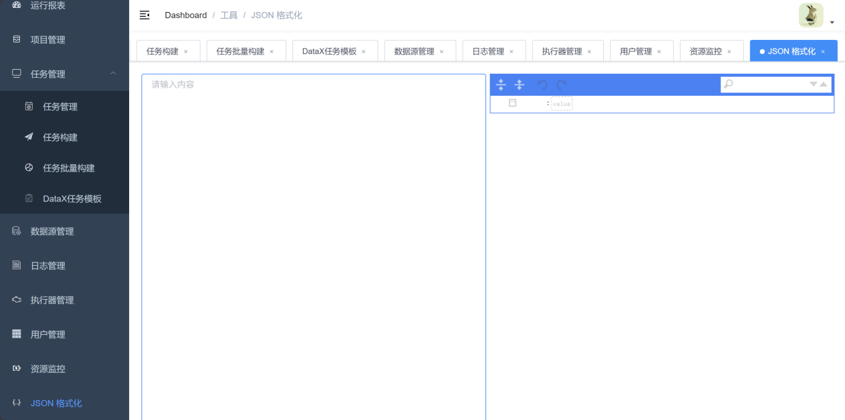Jump to previous search result arrow
Viewport: 845px width, 420px height.
[x=824, y=84]
